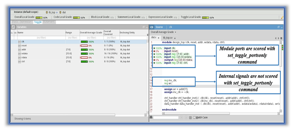Click the find previous arrow button
Viewport: 294px width, 131px height.
coord(182,118)
